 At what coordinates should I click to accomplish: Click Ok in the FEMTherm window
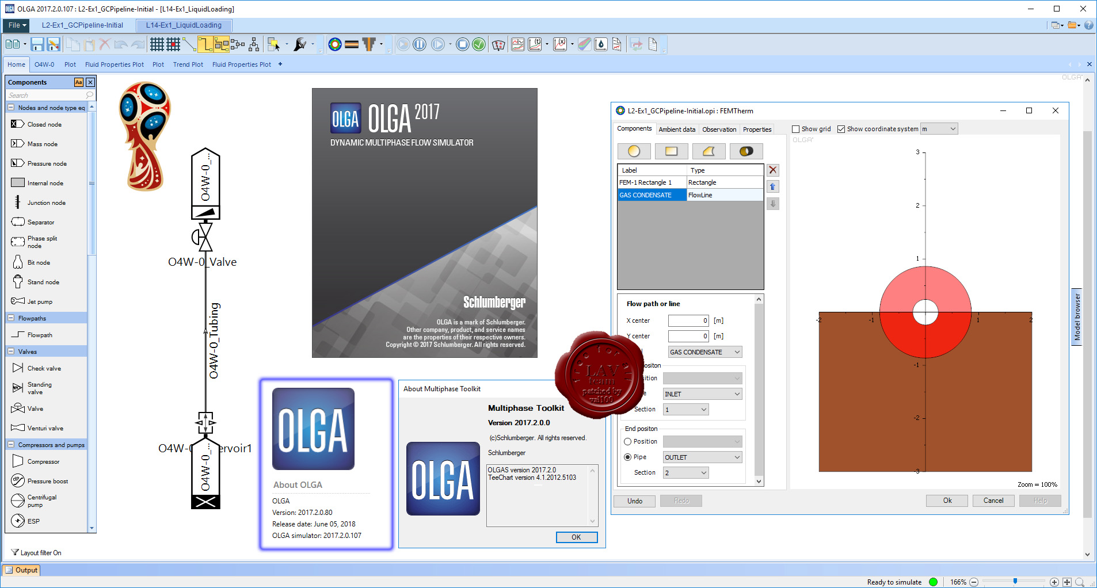tap(947, 501)
